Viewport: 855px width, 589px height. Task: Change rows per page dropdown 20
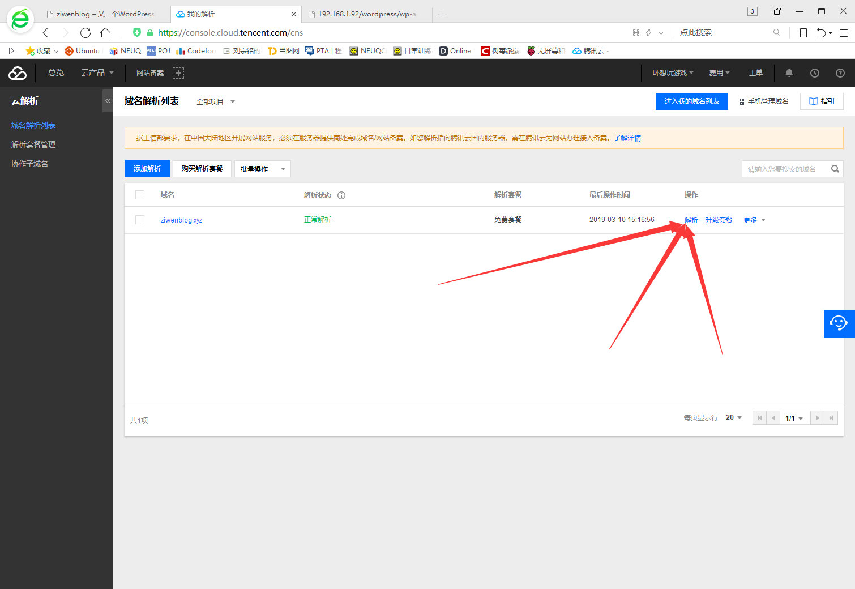[x=734, y=417]
